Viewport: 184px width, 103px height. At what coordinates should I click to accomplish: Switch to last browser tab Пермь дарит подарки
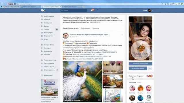(x=72, y=7)
